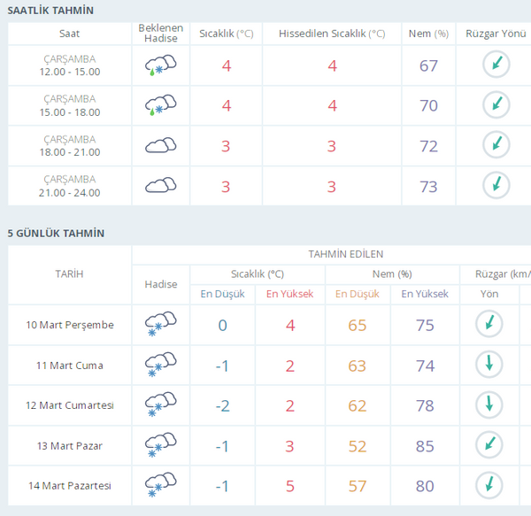Click wind direction icon for 13 Mart Pazar
Image resolution: width=531 pixels, height=516 pixels.
coord(489,445)
